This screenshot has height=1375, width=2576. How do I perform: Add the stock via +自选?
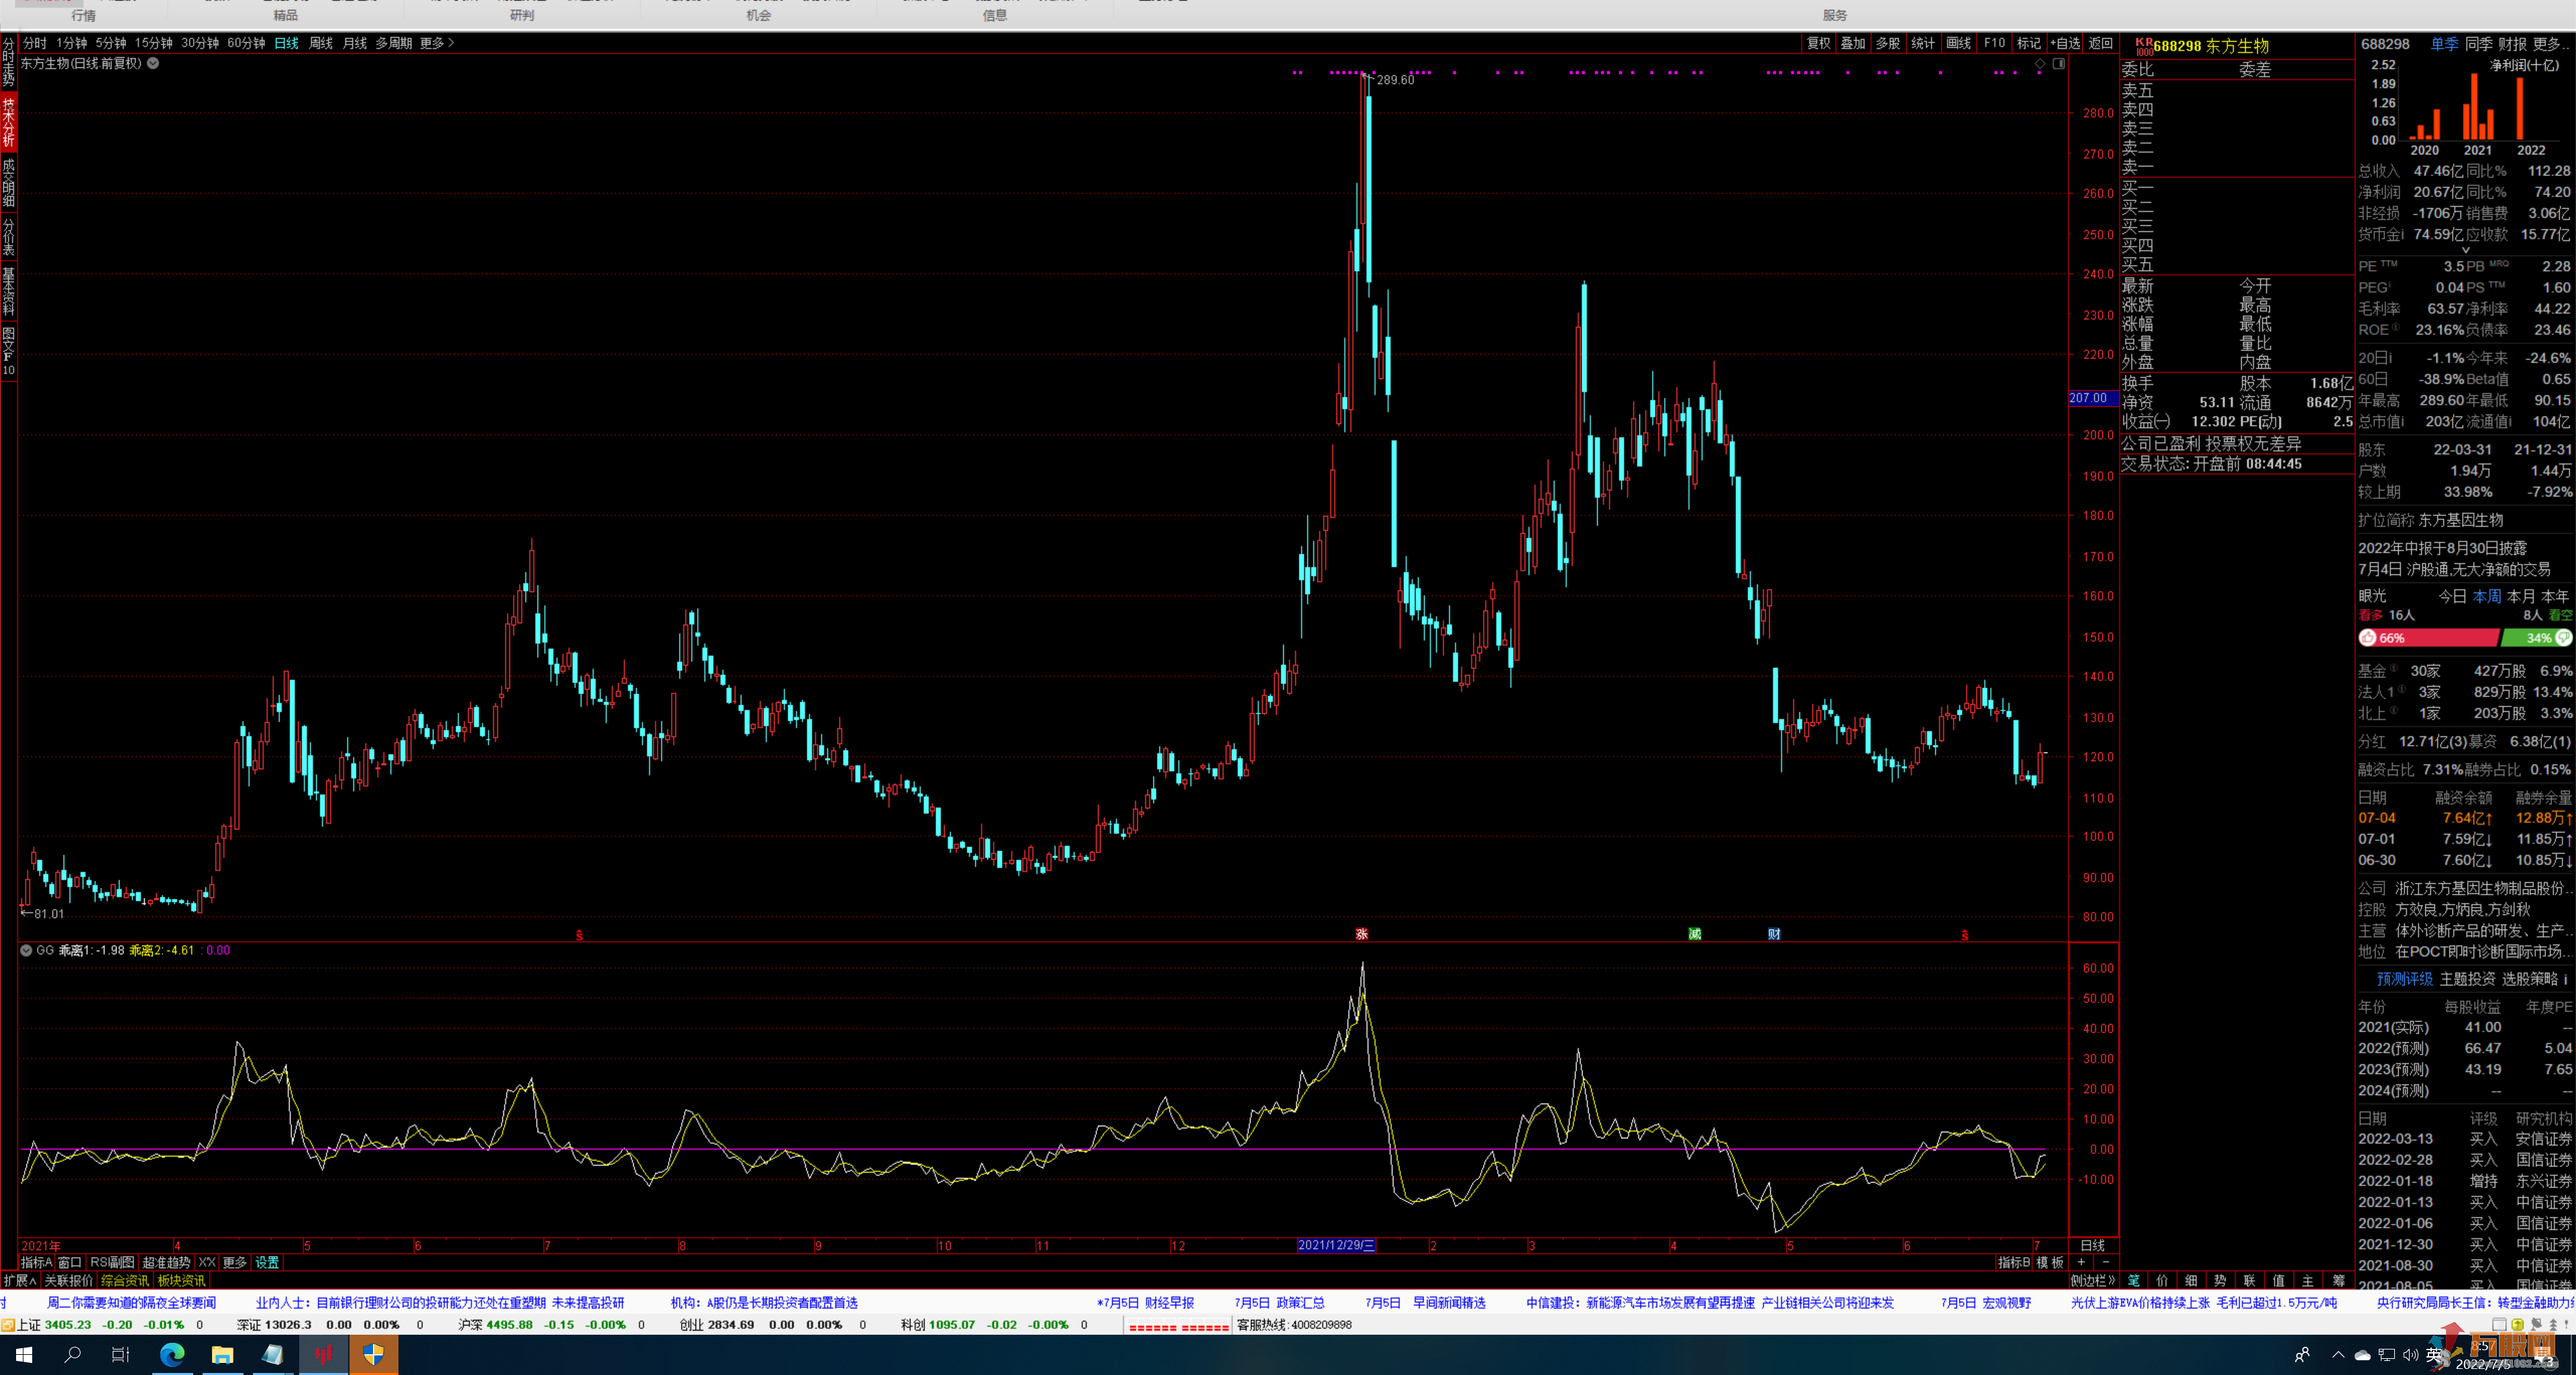pyautogui.click(x=2065, y=43)
